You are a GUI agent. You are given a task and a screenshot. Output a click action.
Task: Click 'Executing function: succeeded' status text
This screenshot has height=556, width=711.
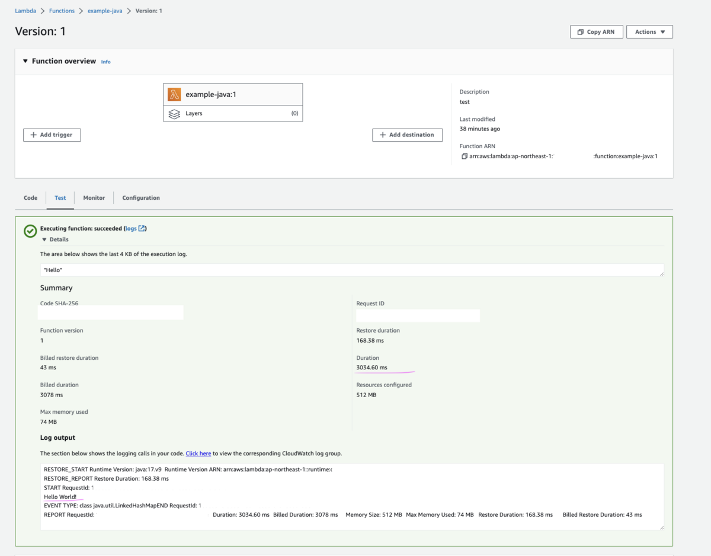pos(81,228)
